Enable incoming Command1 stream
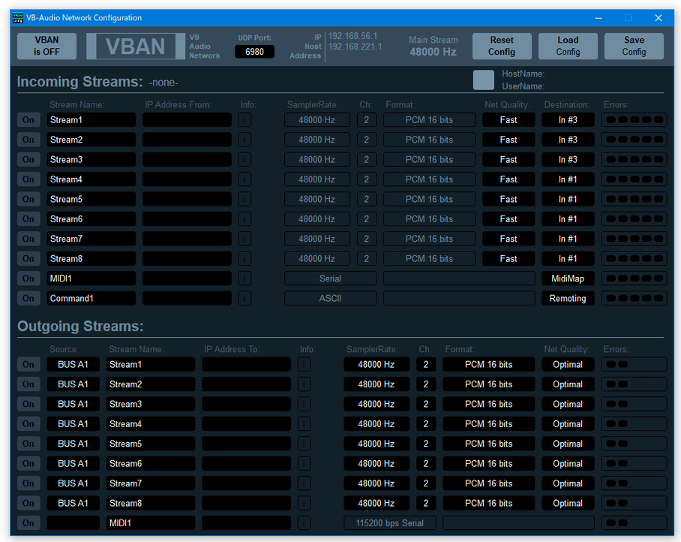The height and width of the screenshot is (542, 681). tap(28, 298)
